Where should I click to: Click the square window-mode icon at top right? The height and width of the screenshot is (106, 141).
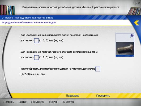[x=134, y=3]
